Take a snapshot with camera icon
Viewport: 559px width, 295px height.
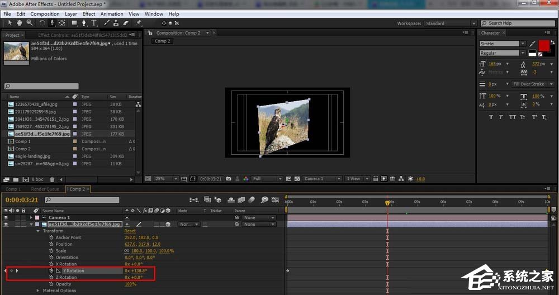228,179
